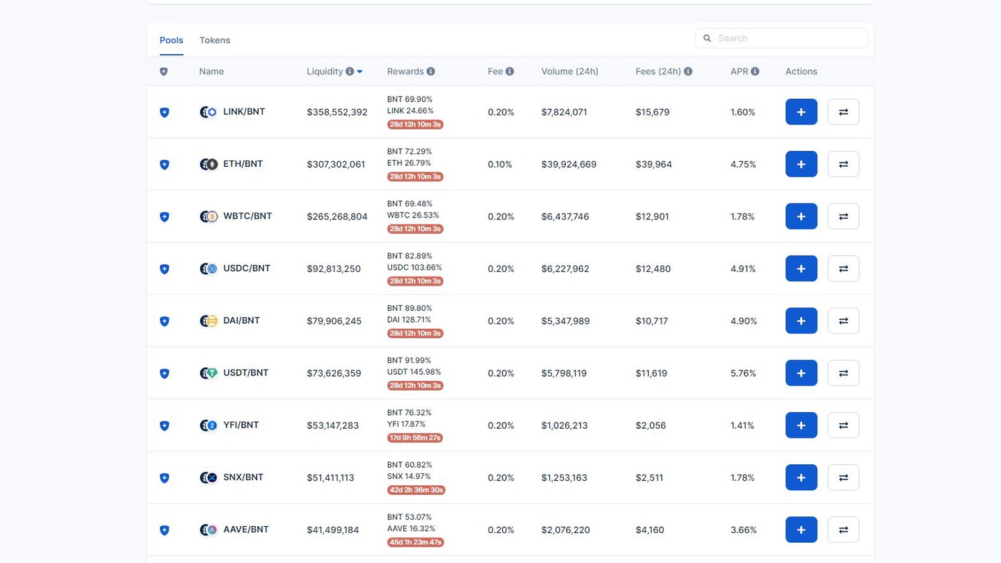The image size is (1001, 563).
Task: Add liquidity to WBTC/BNT pool
Action: (x=801, y=216)
